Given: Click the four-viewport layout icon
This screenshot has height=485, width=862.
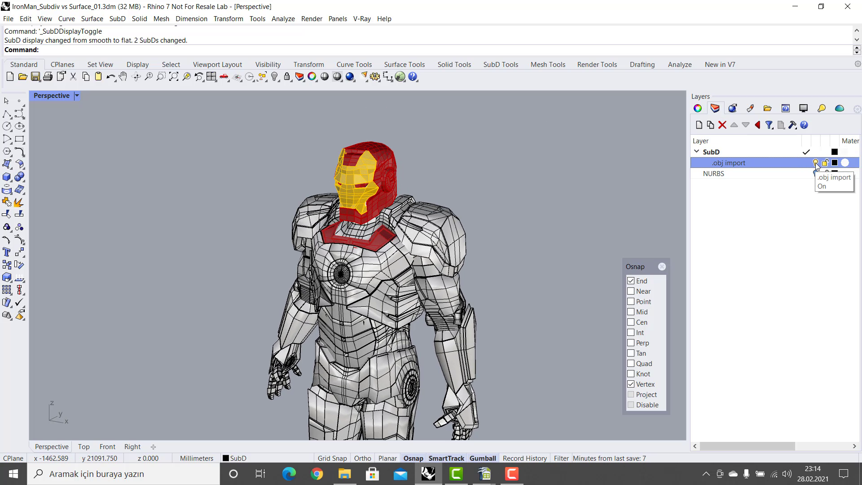Looking at the screenshot, I should [x=211, y=77].
